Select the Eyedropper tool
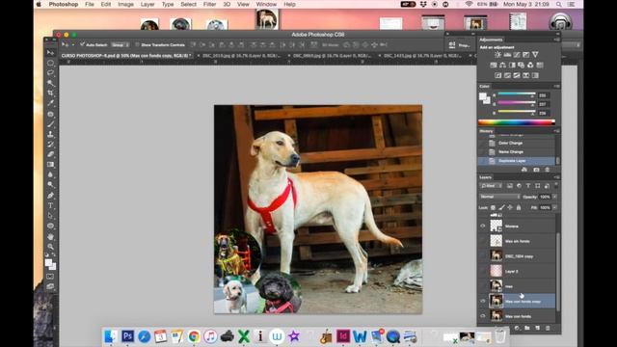The height and width of the screenshot is (347, 617). 50,103
